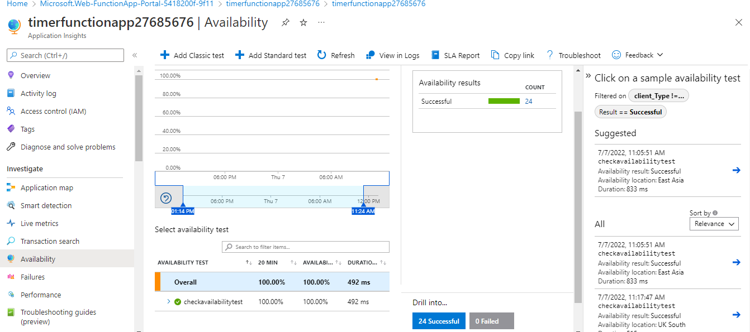750x332 pixels.
Task: Open the Suggested test sample arrow
Action: coord(736,170)
